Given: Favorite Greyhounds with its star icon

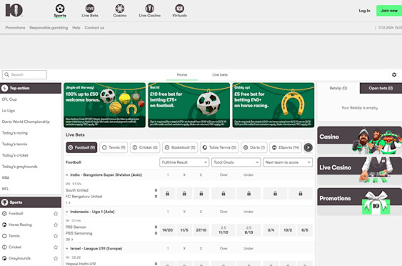Looking at the screenshot, I should point(56,258).
